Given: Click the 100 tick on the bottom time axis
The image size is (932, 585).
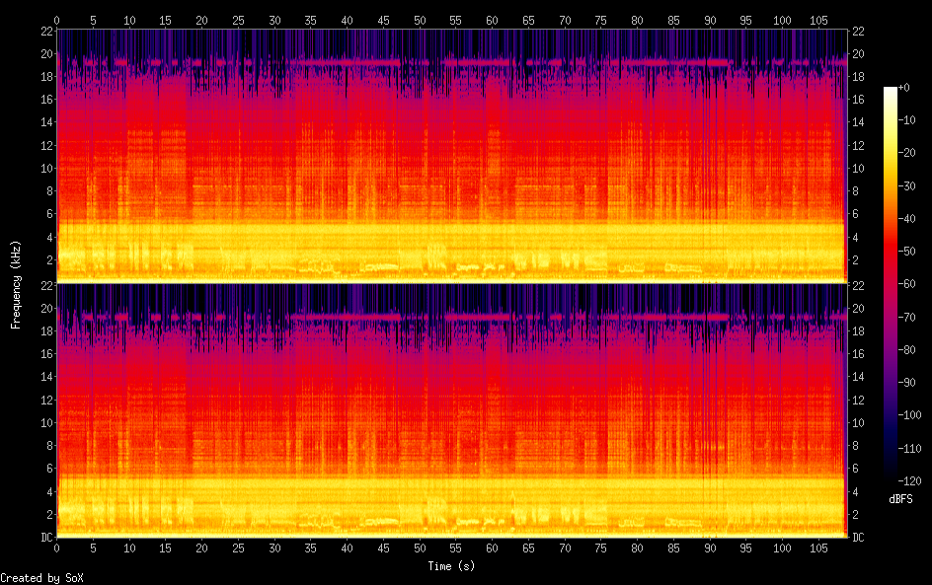Looking at the screenshot, I should (783, 547).
